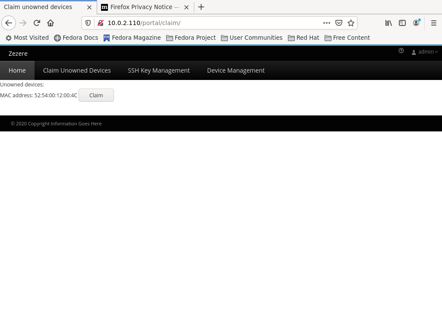Viewport: 442px width, 332px height.
Task: Open the Home navigation item
Action: pos(17,70)
